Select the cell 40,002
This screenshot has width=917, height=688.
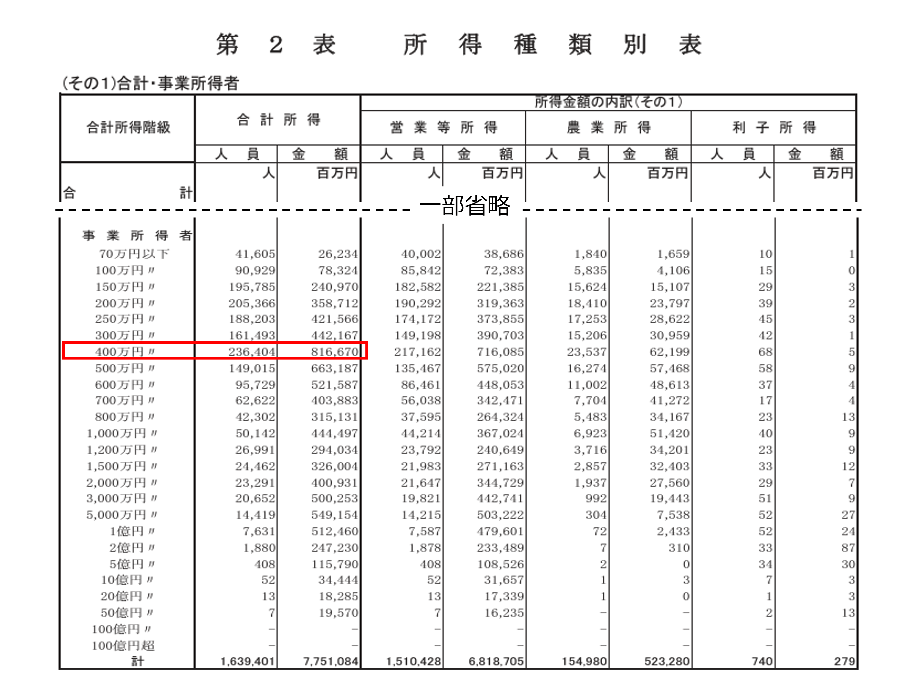[421, 254]
